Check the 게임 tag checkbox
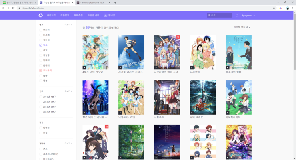This screenshot has height=160, width=296. tap(40, 50)
